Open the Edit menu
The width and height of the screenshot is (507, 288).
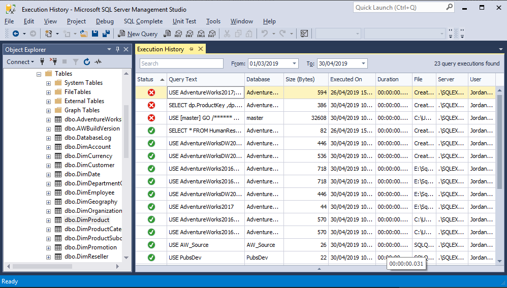(29, 21)
